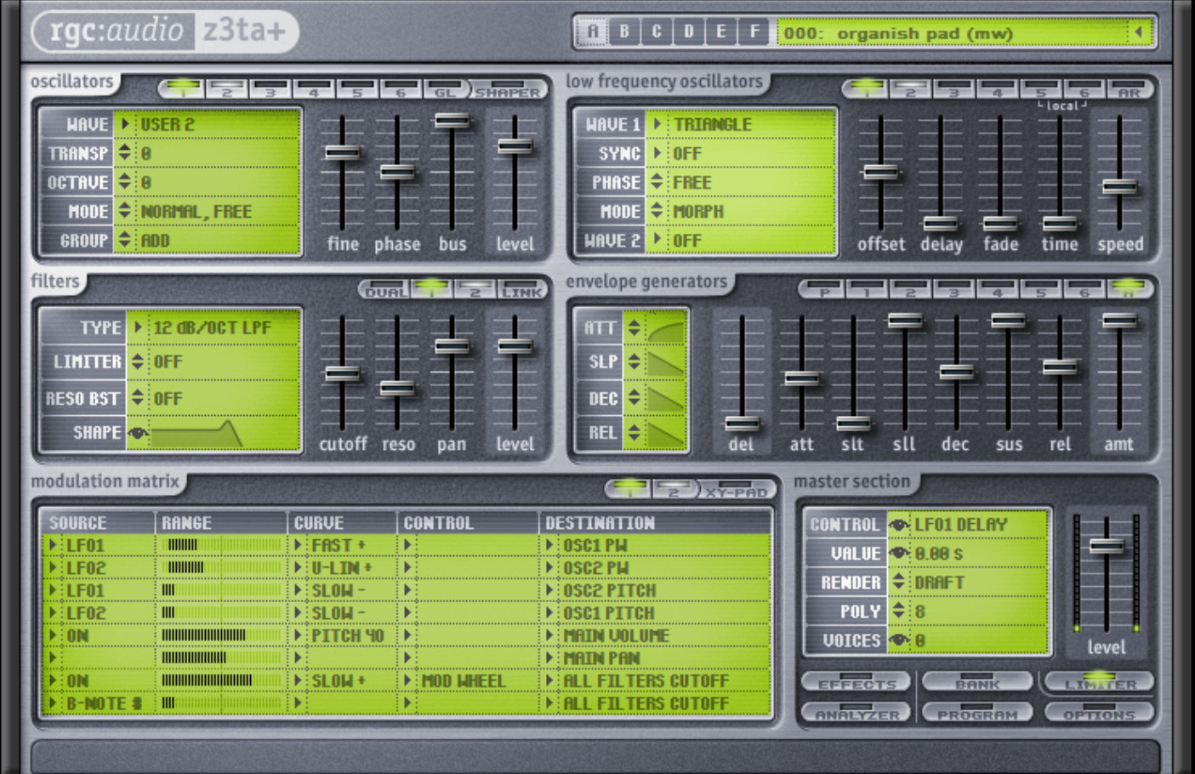
Task: Select the LFO AR tab
Action: click(x=1129, y=89)
